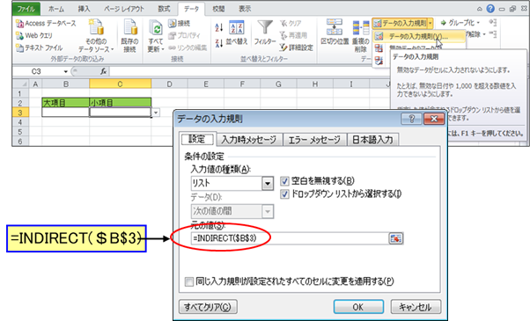Close the data validation dialog
530x321 pixels.
pos(434,119)
